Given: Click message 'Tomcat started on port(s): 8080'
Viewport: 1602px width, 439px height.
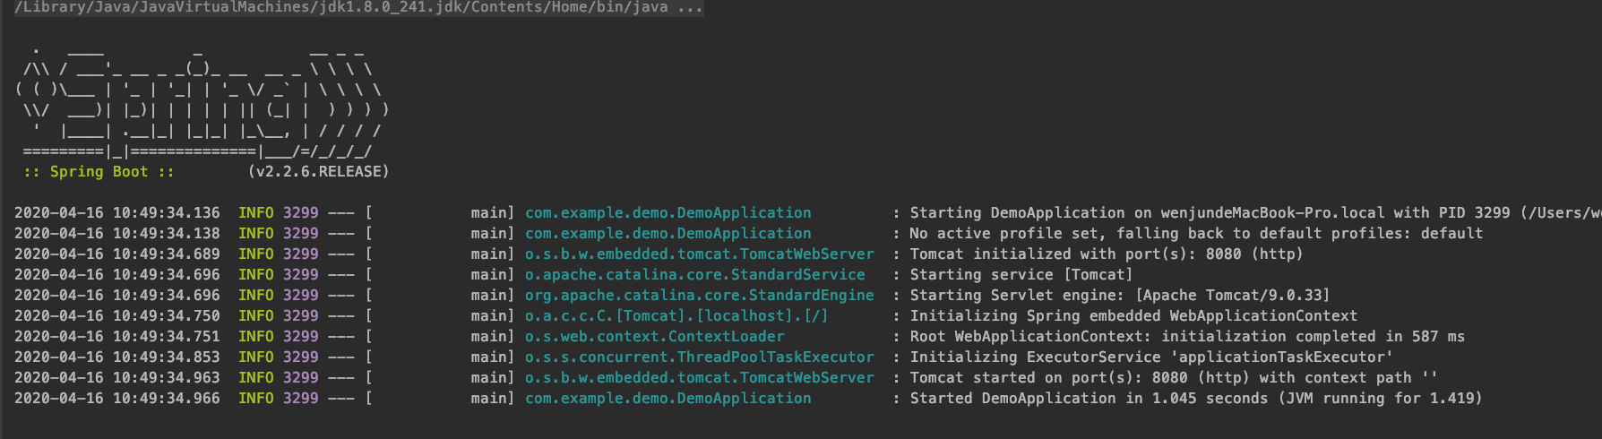Looking at the screenshot, I should coord(1048,377).
